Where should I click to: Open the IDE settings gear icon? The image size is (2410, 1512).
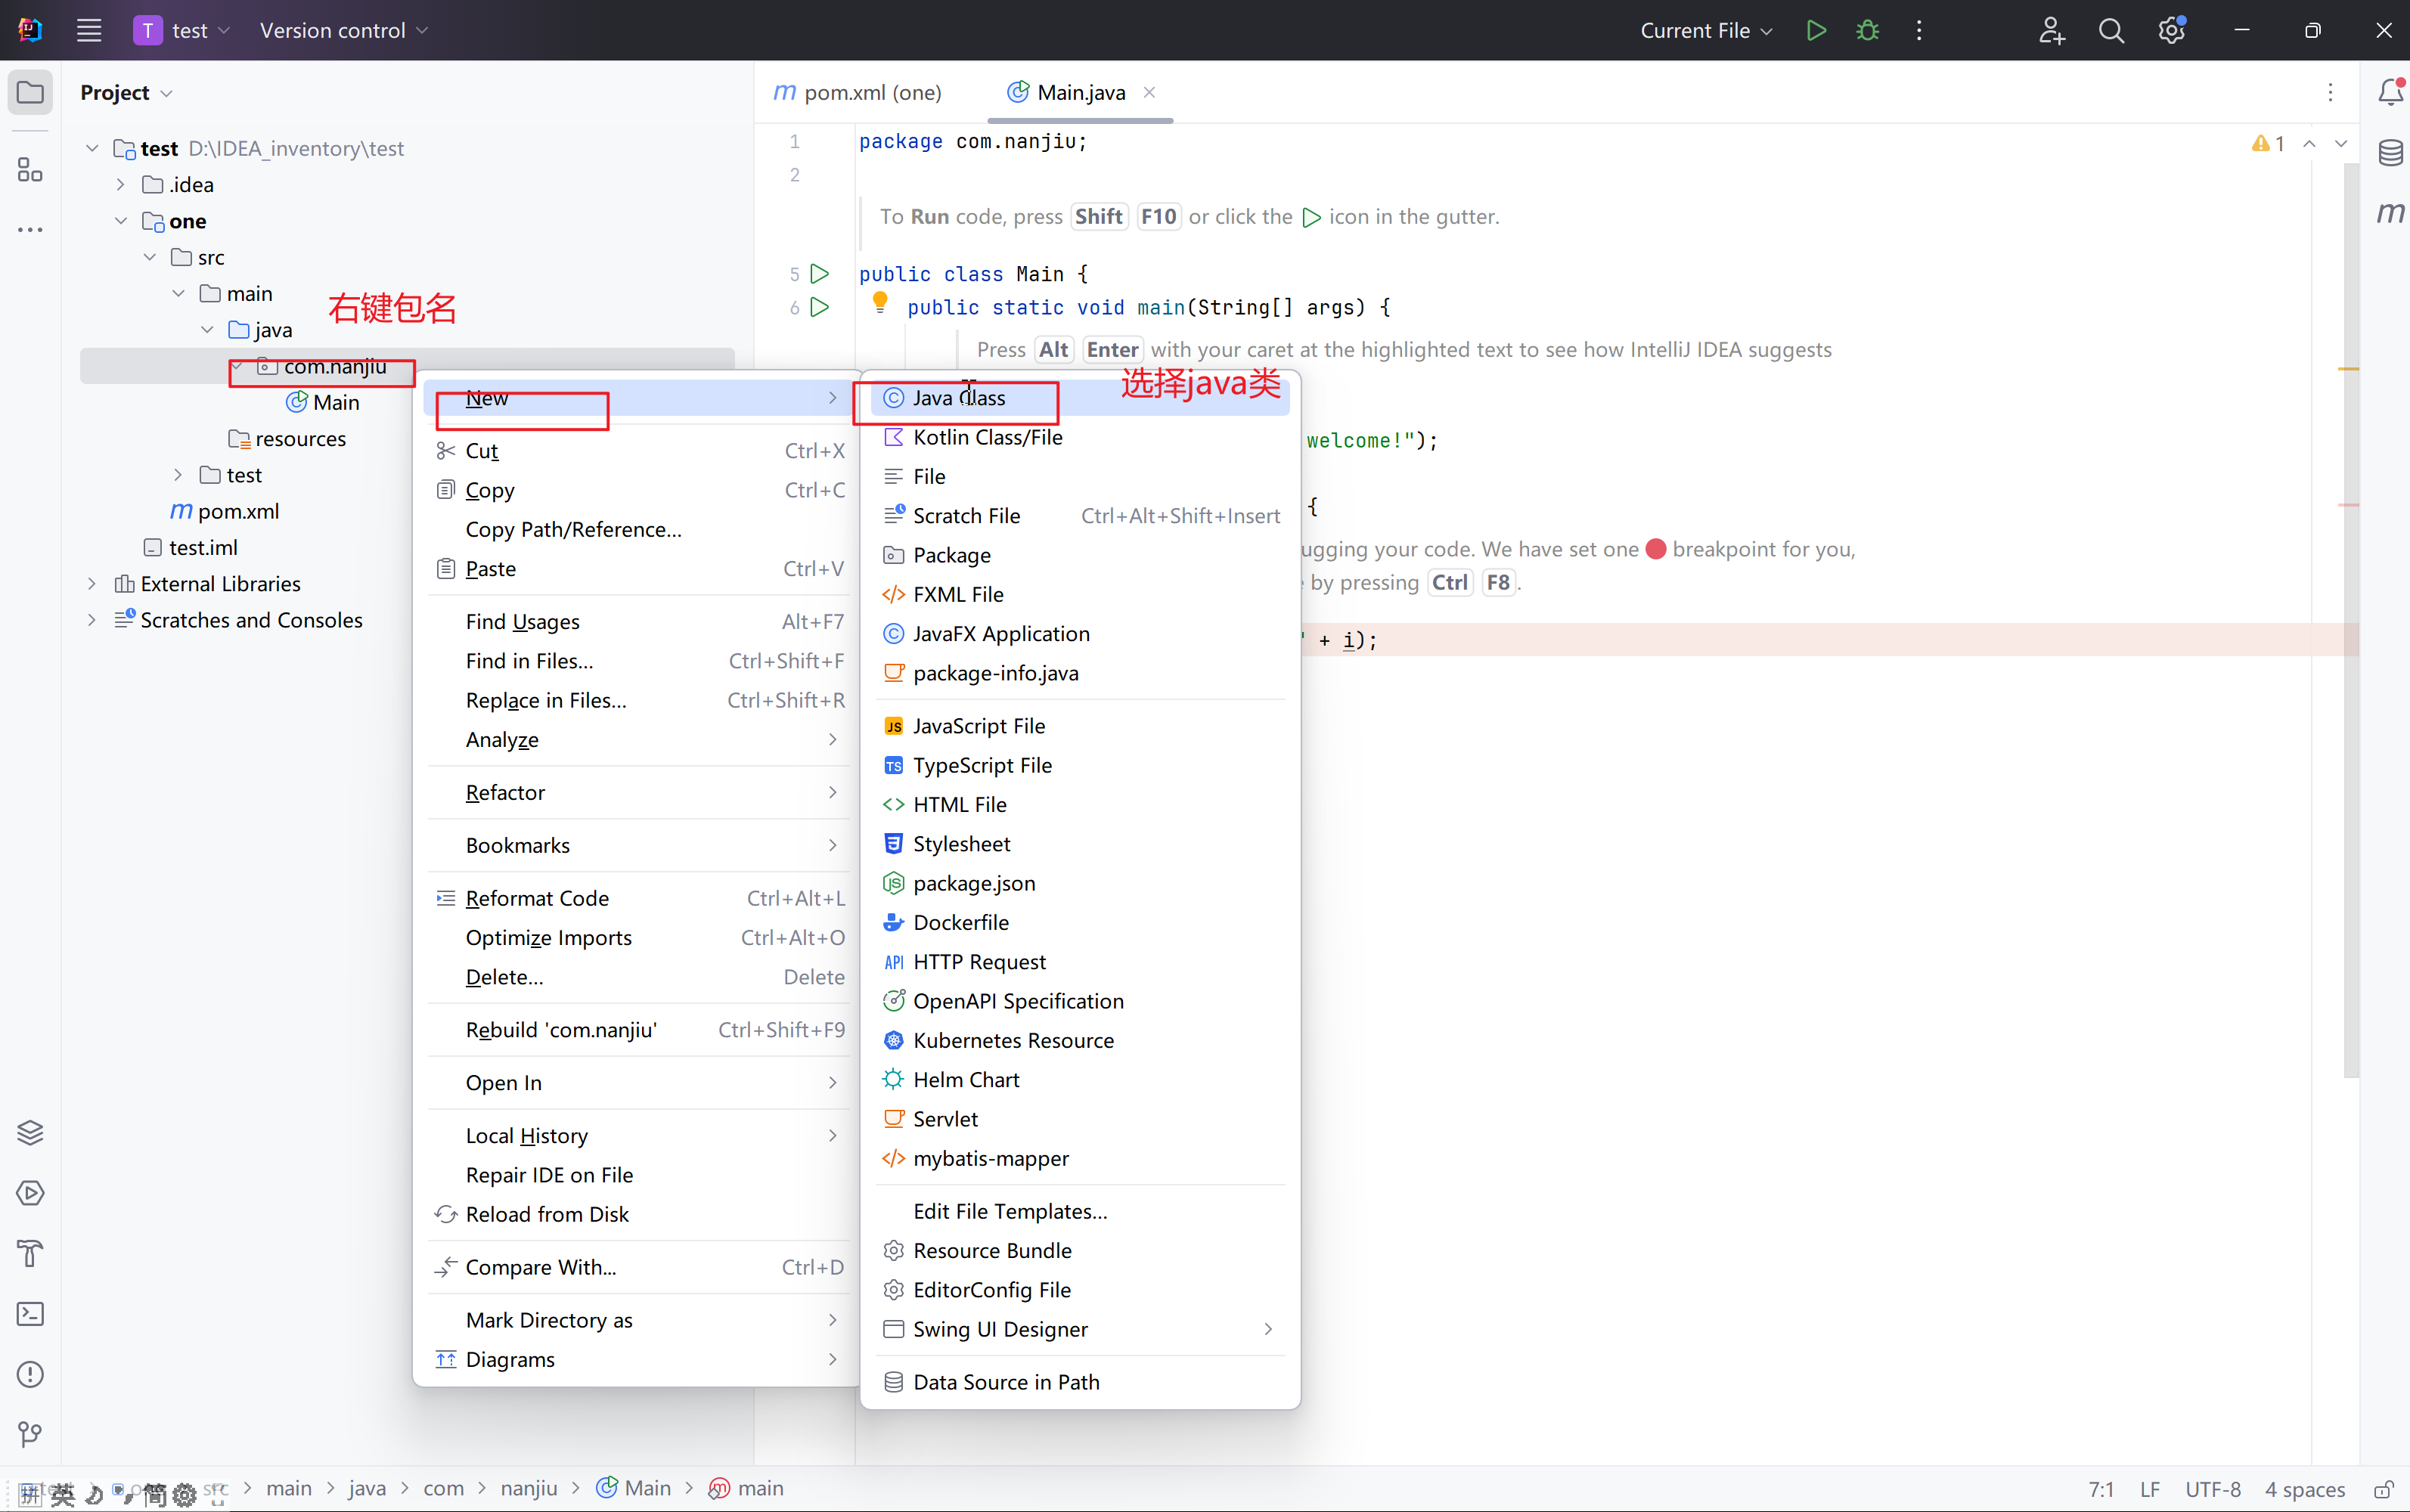pos(2170,30)
